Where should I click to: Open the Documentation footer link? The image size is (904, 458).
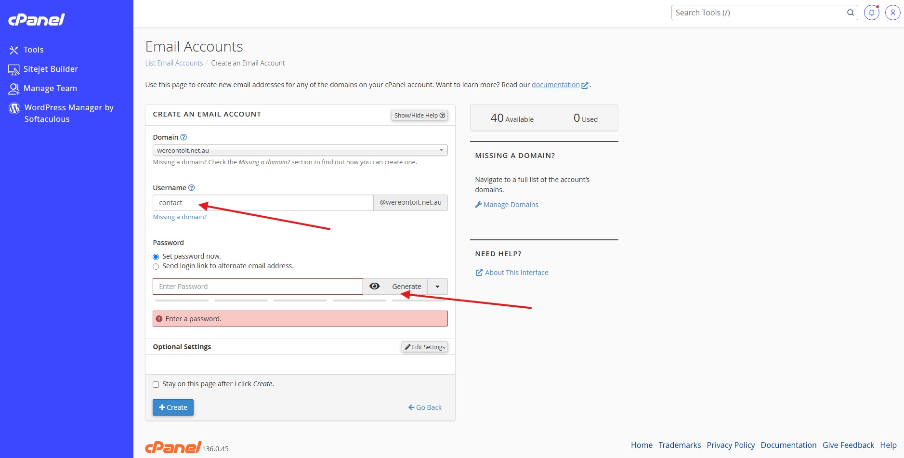788,445
